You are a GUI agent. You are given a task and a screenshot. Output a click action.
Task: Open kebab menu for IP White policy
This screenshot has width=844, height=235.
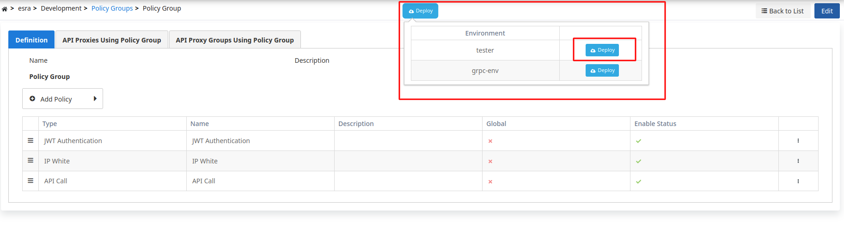pos(798,161)
